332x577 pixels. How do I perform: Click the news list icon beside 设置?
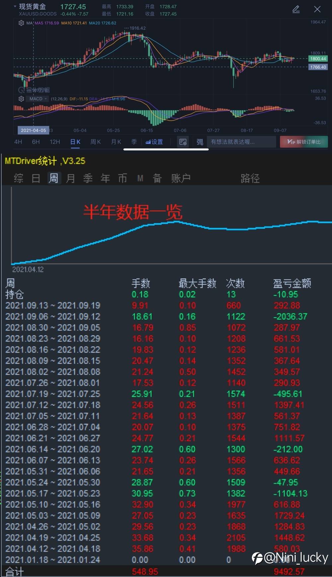tap(183, 142)
